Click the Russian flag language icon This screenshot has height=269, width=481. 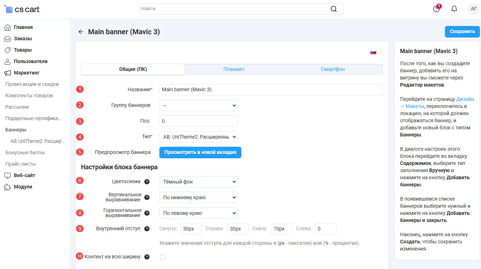click(373, 52)
